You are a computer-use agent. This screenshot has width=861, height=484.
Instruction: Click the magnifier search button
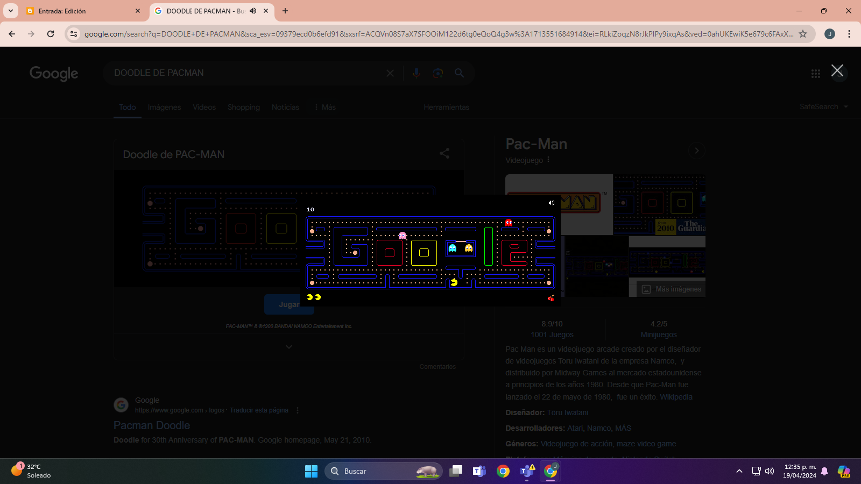click(459, 73)
